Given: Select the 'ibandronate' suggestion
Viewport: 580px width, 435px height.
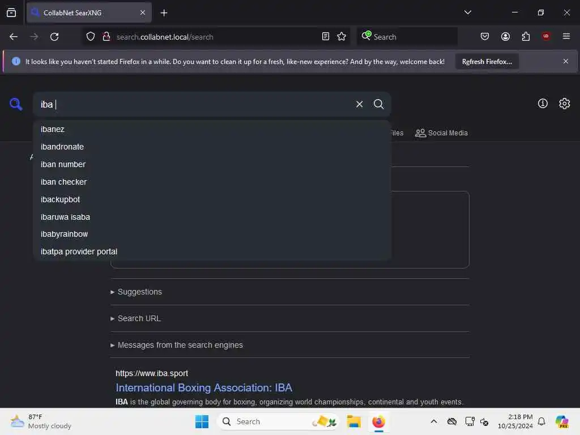Looking at the screenshot, I should pos(212,147).
